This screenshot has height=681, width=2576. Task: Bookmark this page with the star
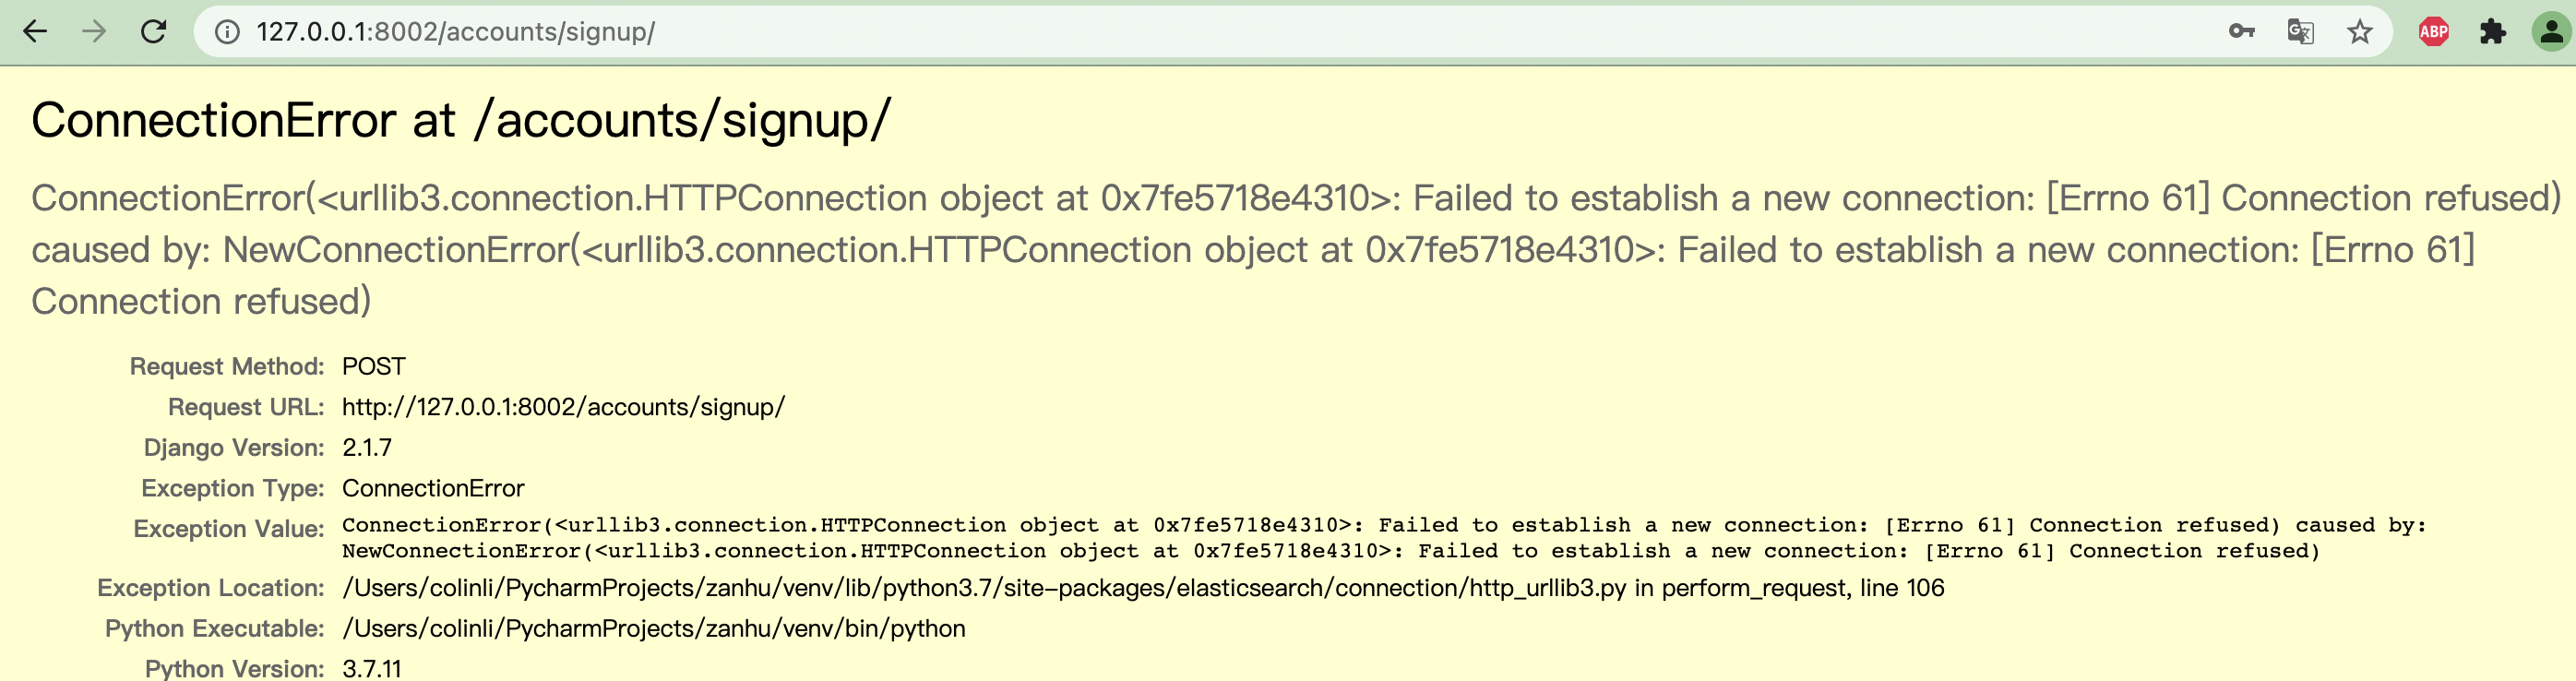2360,32
